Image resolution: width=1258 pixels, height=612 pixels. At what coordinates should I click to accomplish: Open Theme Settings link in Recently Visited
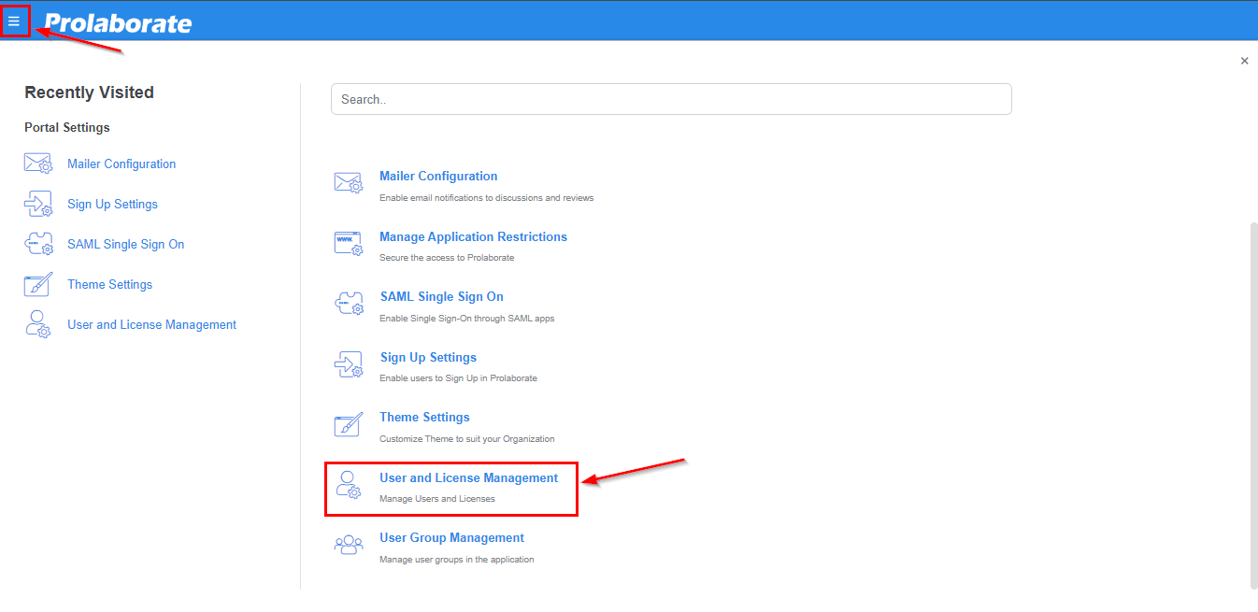point(109,284)
